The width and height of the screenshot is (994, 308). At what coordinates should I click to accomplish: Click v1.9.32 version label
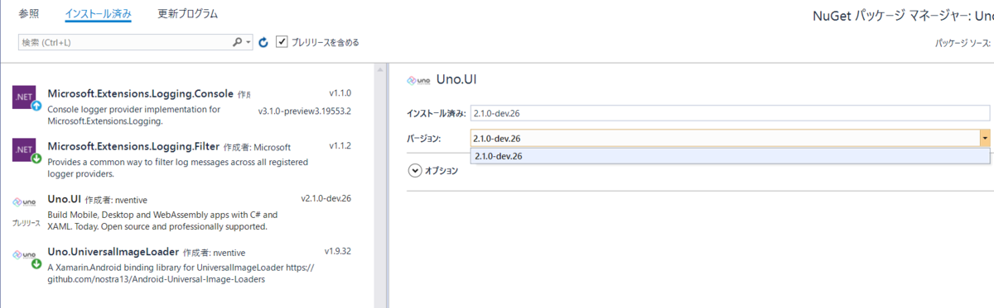coord(339,251)
